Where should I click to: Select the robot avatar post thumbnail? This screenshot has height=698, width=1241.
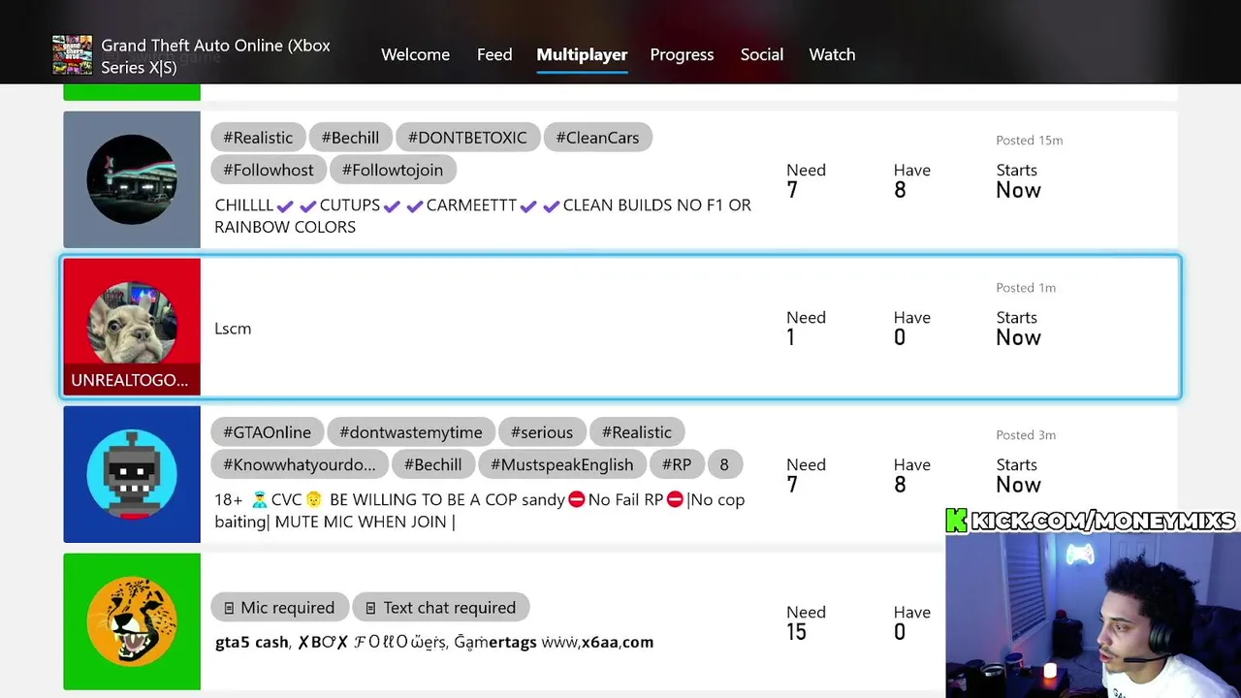coord(132,474)
